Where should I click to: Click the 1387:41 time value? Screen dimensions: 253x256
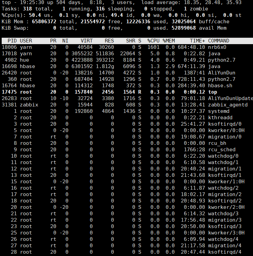[194, 73]
